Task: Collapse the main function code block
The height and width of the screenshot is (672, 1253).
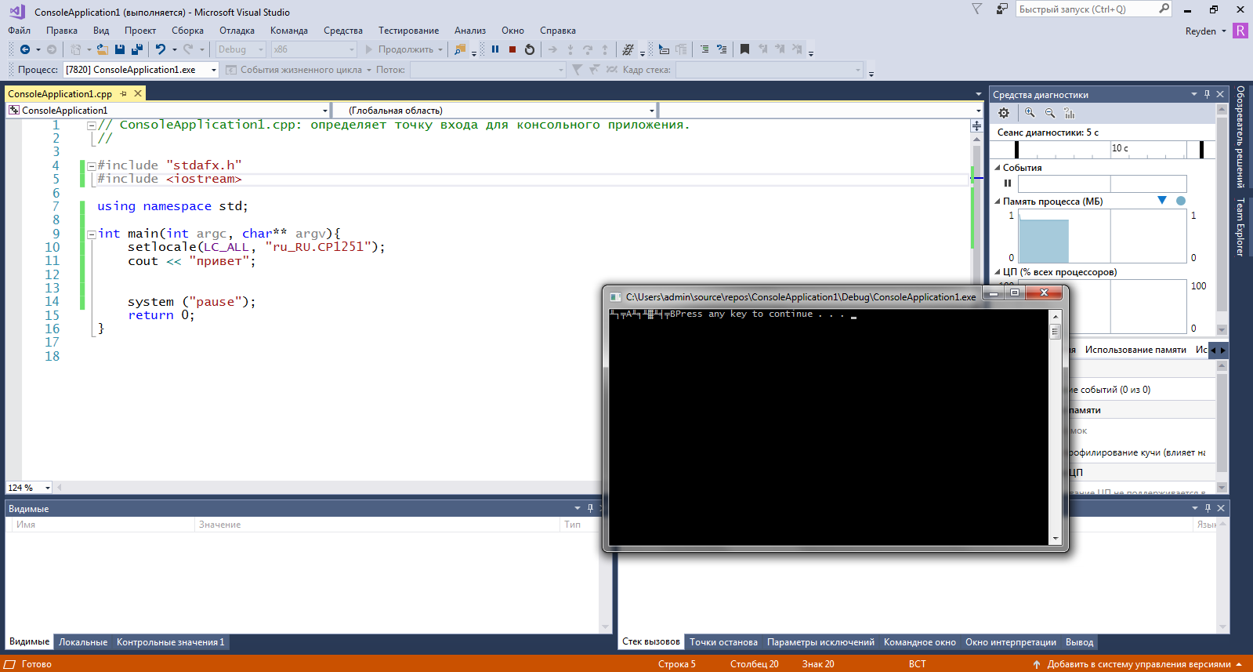Action: (92, 234)
